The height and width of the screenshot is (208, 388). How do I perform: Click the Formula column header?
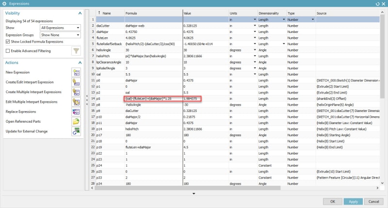[x=153, y=14]
